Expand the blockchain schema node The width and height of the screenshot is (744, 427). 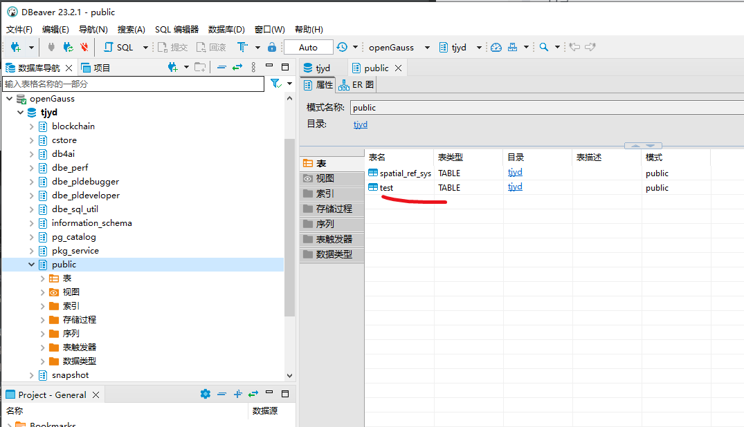pos(31,126)
